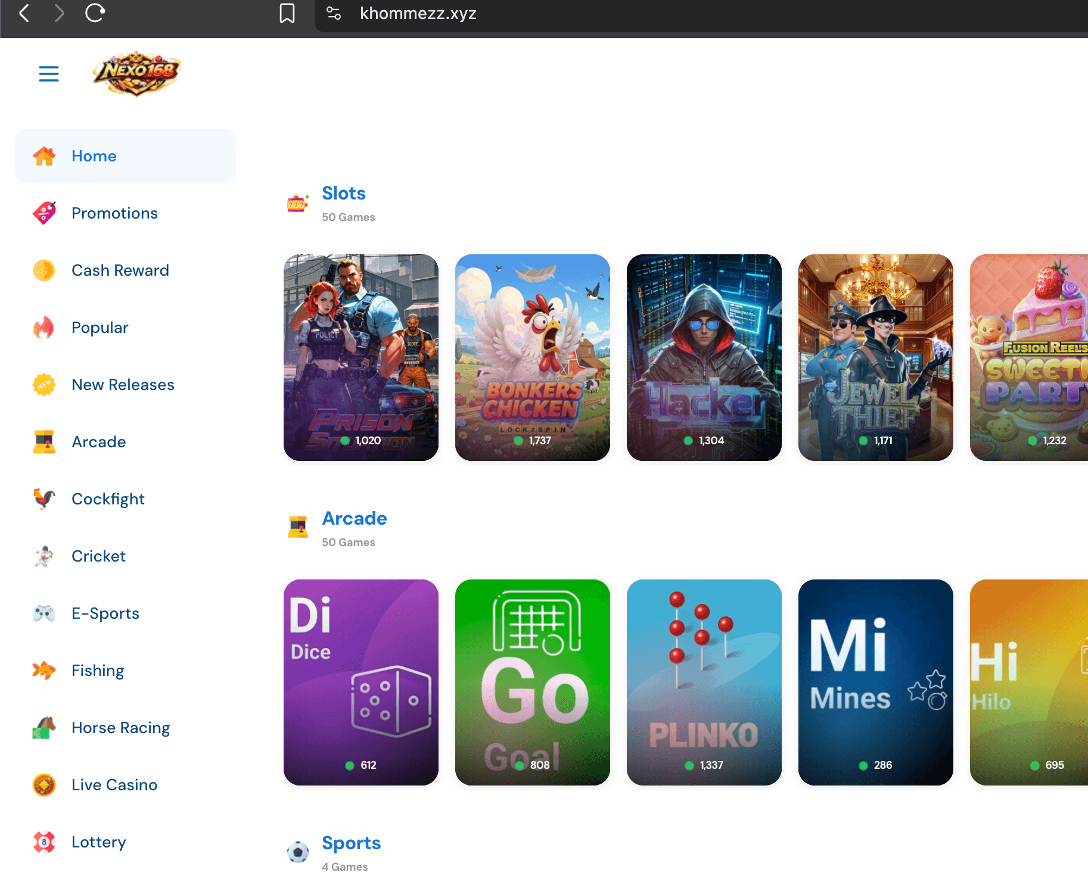Open the Popular sidebar item
This screenshot has height=879, width=1088.
click(125, 328)
